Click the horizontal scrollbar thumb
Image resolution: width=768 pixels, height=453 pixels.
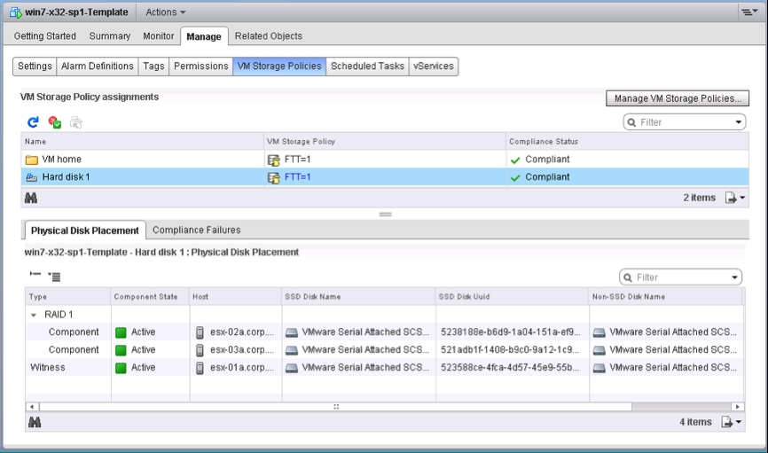click(336, 407)
